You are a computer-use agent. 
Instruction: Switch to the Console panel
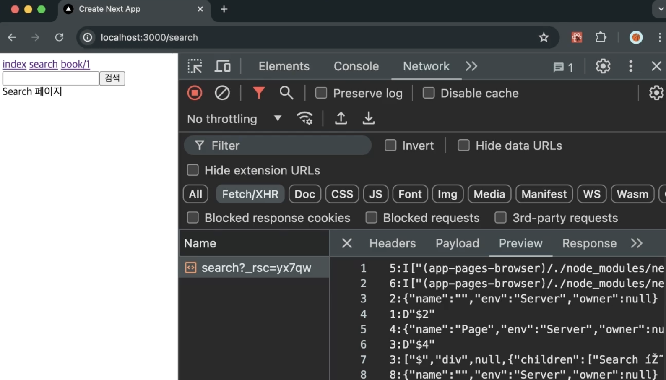(x=356, y=66)
